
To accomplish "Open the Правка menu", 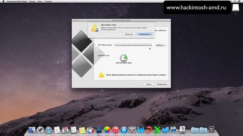I will 32,1.
